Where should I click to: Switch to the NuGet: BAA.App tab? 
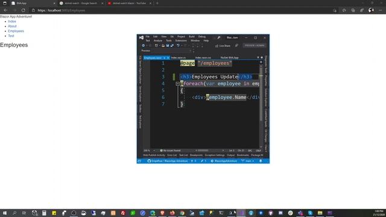pos(229,58)
